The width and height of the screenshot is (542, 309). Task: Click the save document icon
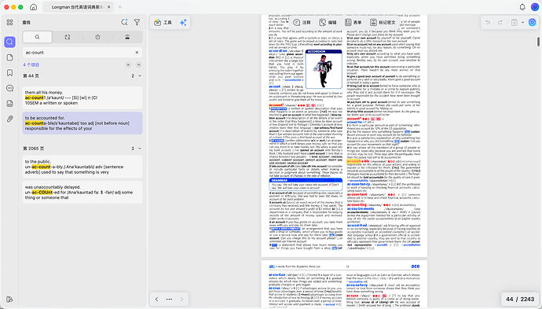point(515,23)
